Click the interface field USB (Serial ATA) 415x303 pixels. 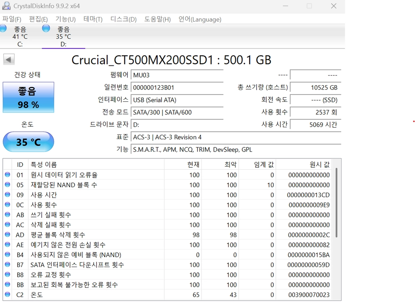pyautogui.click(x=177, y=100)
